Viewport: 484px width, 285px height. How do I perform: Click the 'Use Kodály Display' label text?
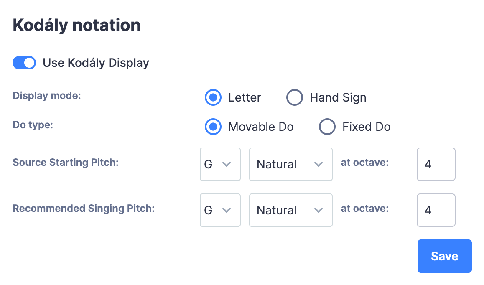click(x=96, y=63)
